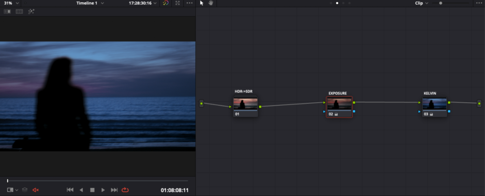Select the HDR->SDR node 01 thumbnail
The height and width of the screenshot is (196, 485).
click(x=245, y=104)
